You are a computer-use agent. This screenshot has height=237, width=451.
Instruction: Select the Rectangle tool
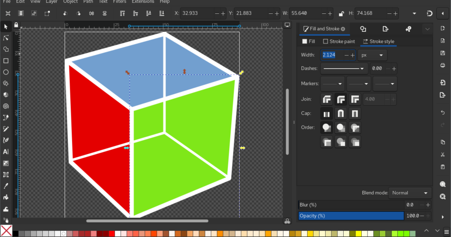click(6, 61)
